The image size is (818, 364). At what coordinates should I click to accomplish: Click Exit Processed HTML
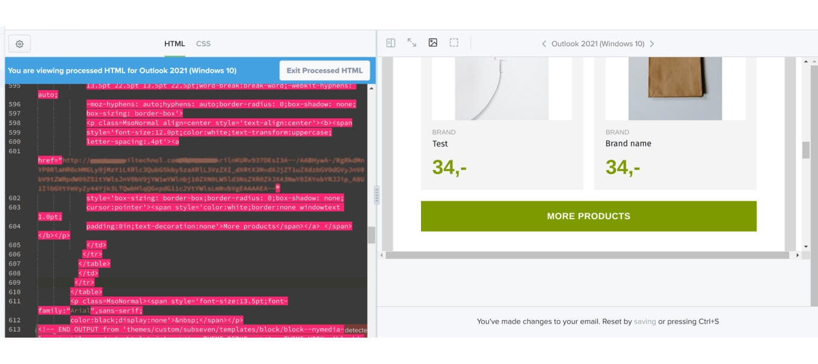(324, 70)
